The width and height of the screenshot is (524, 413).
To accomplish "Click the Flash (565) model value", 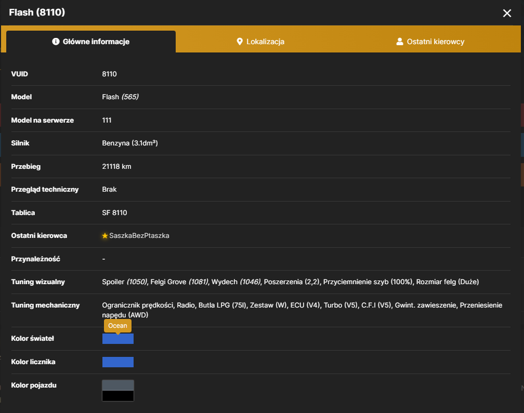I will [x=120, y=97].
